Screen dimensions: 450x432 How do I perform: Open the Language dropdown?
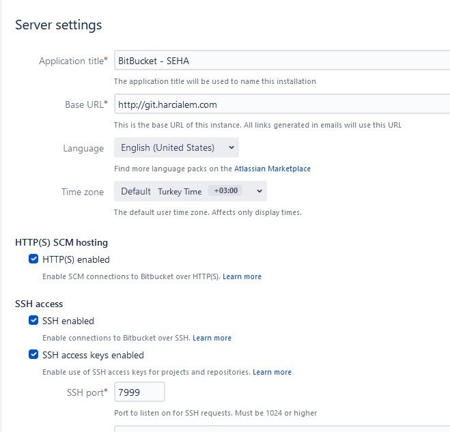(176, 147)
